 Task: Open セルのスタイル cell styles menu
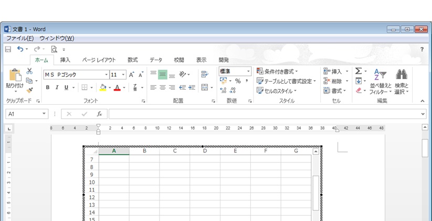276,91
